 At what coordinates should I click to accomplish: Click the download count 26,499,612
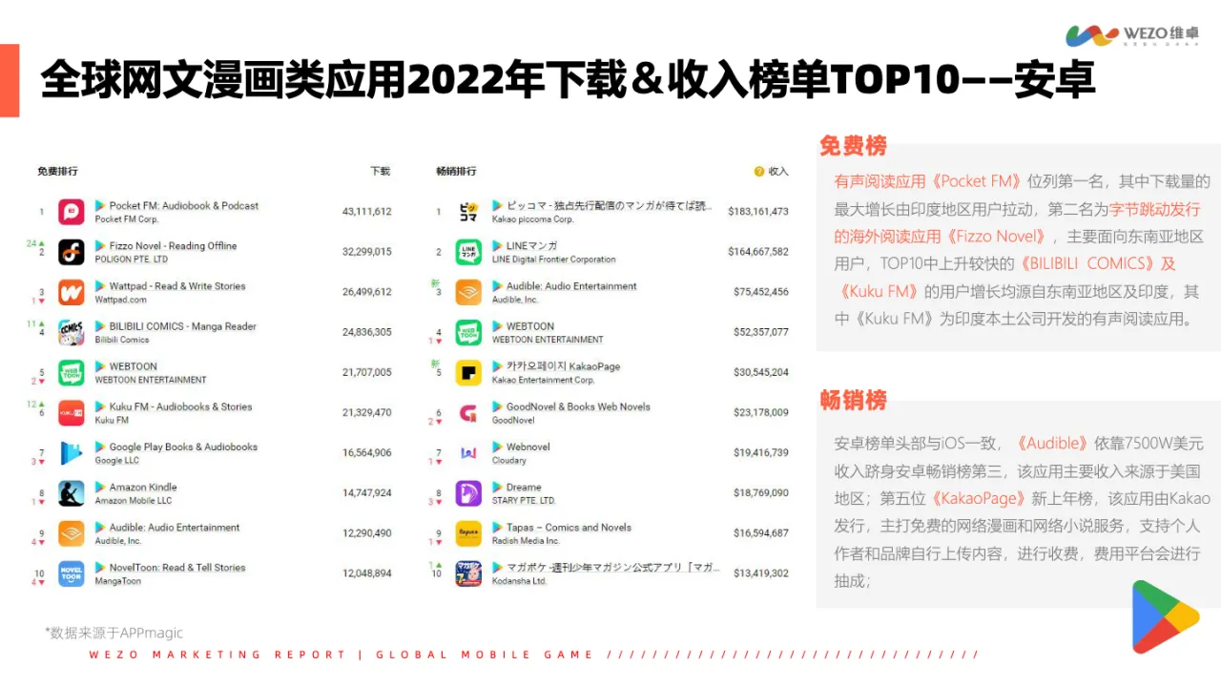pos(367,292)
